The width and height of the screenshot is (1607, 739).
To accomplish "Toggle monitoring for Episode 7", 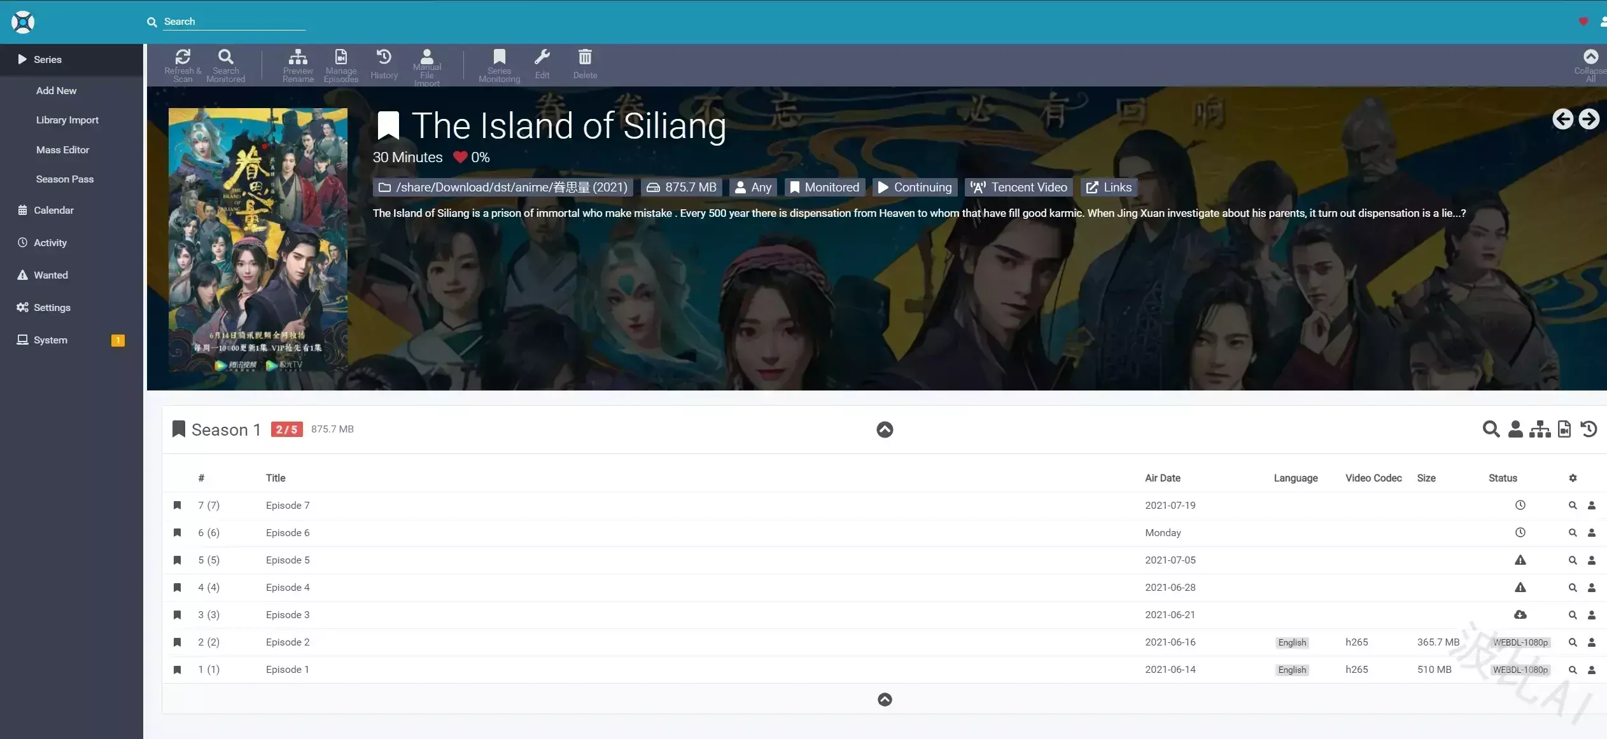I will [178, 506].
